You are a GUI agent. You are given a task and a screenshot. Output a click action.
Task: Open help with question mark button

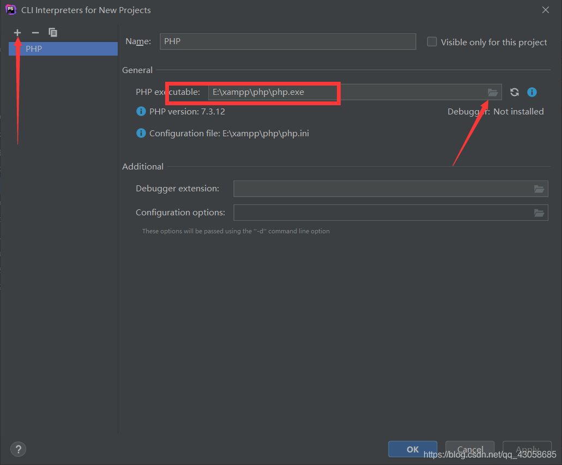point(19,449)
